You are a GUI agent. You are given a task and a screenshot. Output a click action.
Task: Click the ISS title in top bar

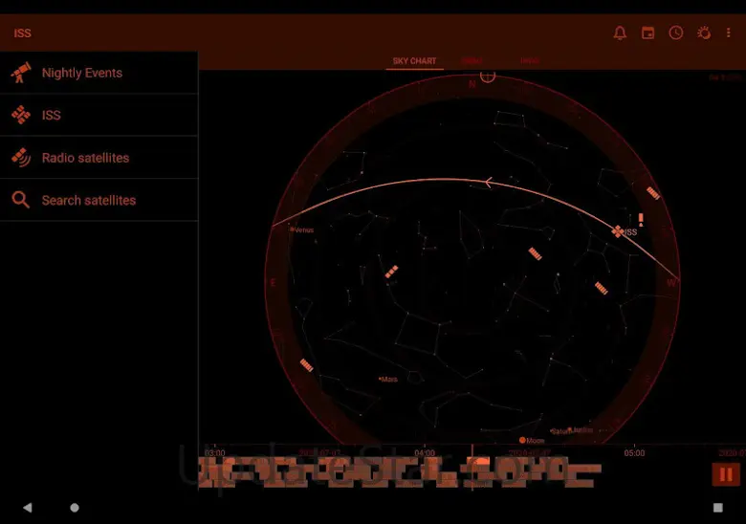(22, 33)
